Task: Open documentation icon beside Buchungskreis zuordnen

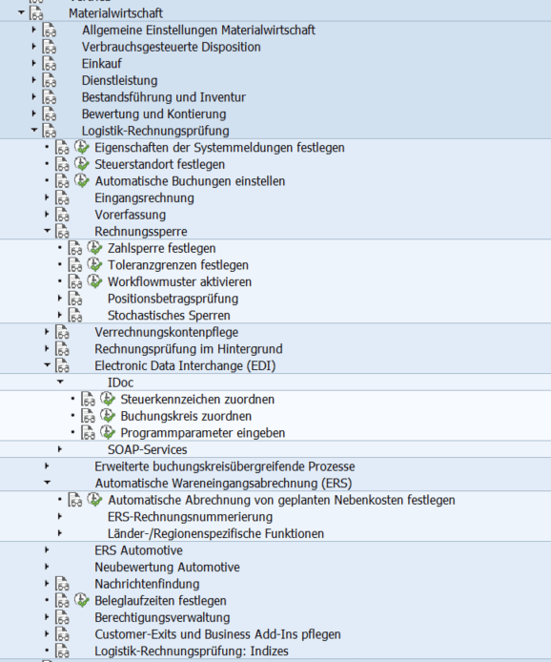Action: 88,416
